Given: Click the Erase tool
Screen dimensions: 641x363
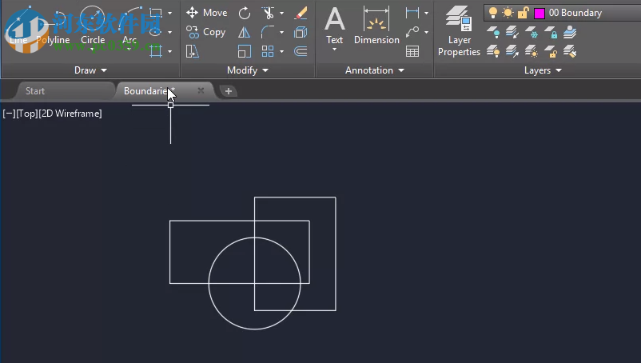Looking at the screenshot, I should coord(301,13).
